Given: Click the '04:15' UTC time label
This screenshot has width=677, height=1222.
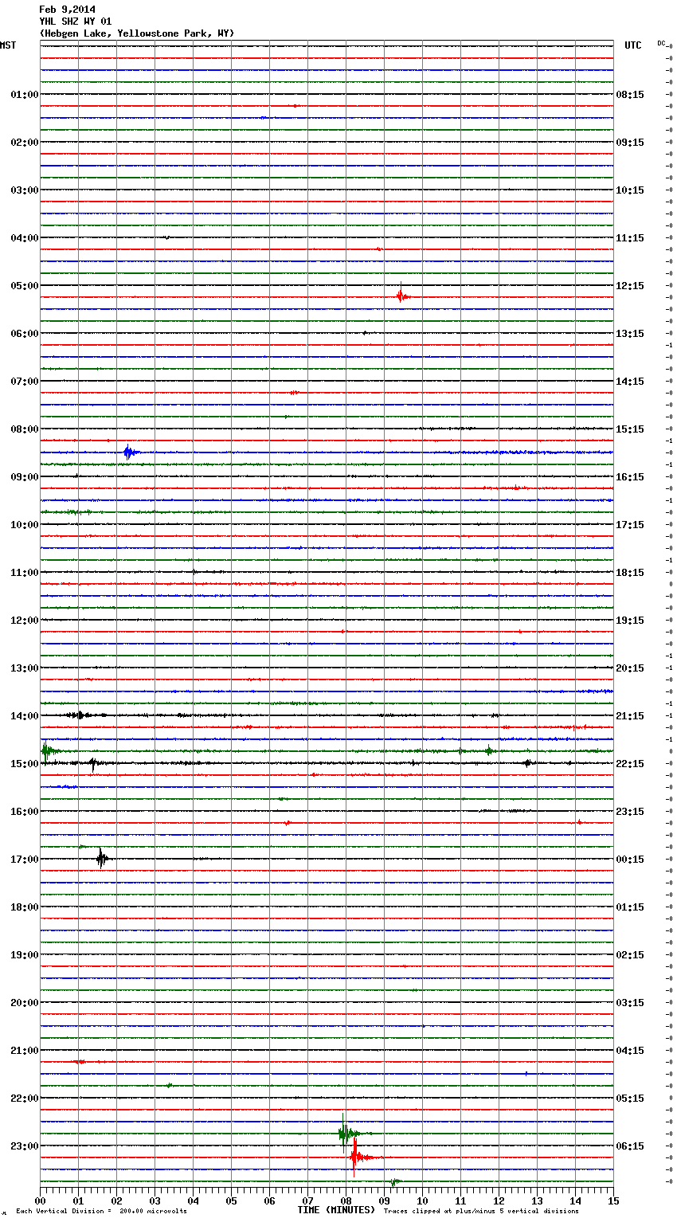Looking at the screenshot, I should coord(630,1051).
